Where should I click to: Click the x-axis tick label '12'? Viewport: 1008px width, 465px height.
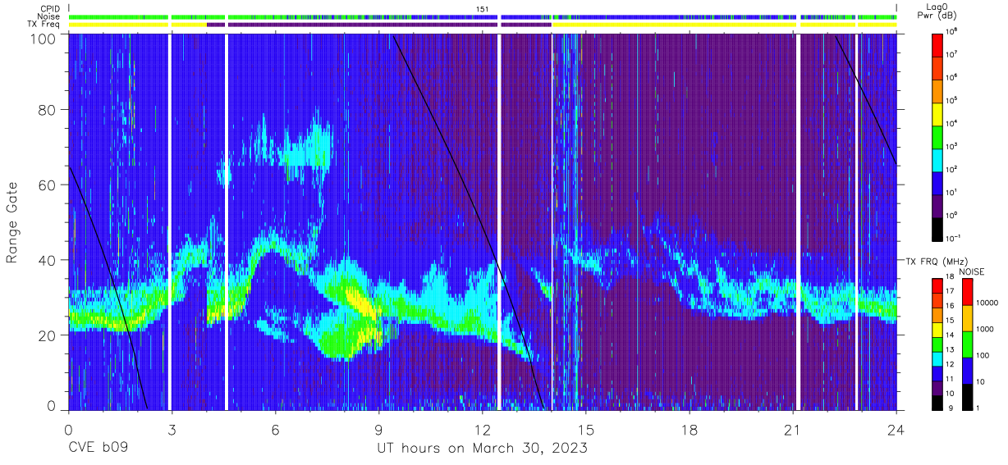click(x=483, y=428)
